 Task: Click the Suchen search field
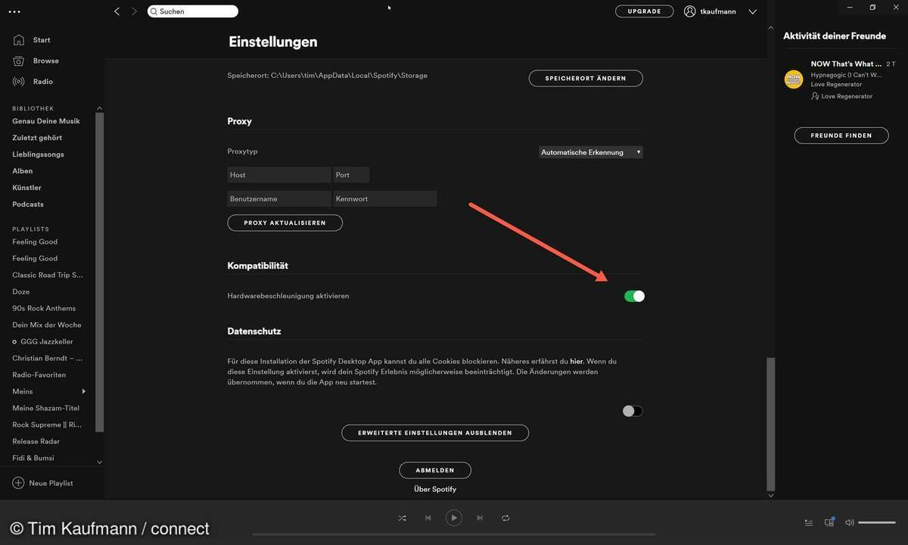193,11
